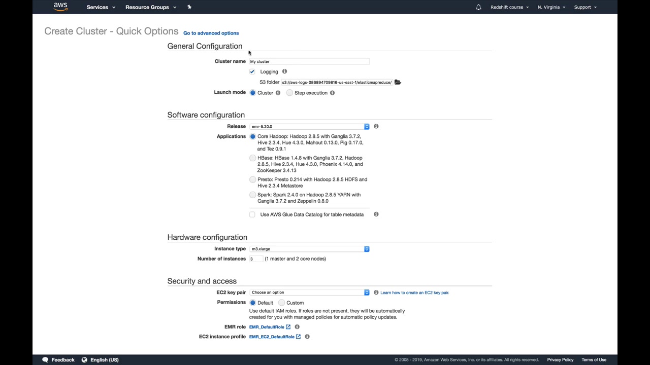Open the notifications bell
The width and height of the screenshot is (650, 365).
click(x=478, y=7)
